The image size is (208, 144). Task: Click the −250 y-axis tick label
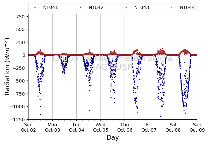(19, 68)
